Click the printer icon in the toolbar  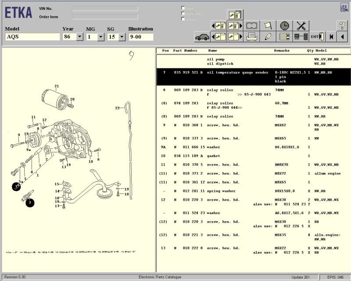252,37
